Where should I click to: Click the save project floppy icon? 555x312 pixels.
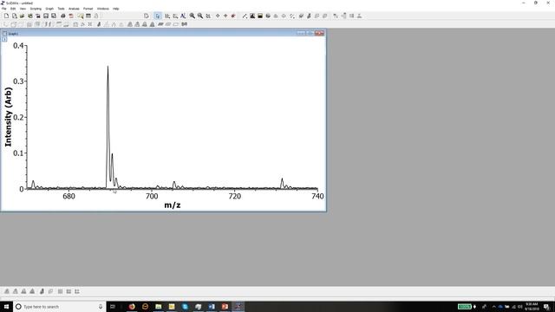pyautogui.click(x=46, y=16)
